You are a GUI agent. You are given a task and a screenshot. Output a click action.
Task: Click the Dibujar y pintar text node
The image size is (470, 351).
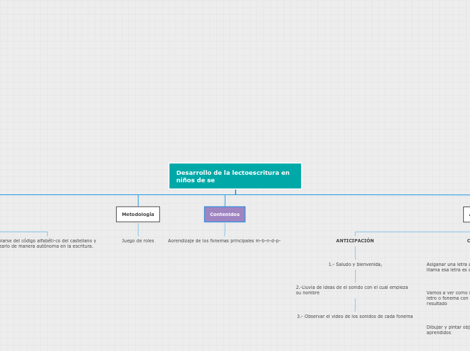point(448,329)
